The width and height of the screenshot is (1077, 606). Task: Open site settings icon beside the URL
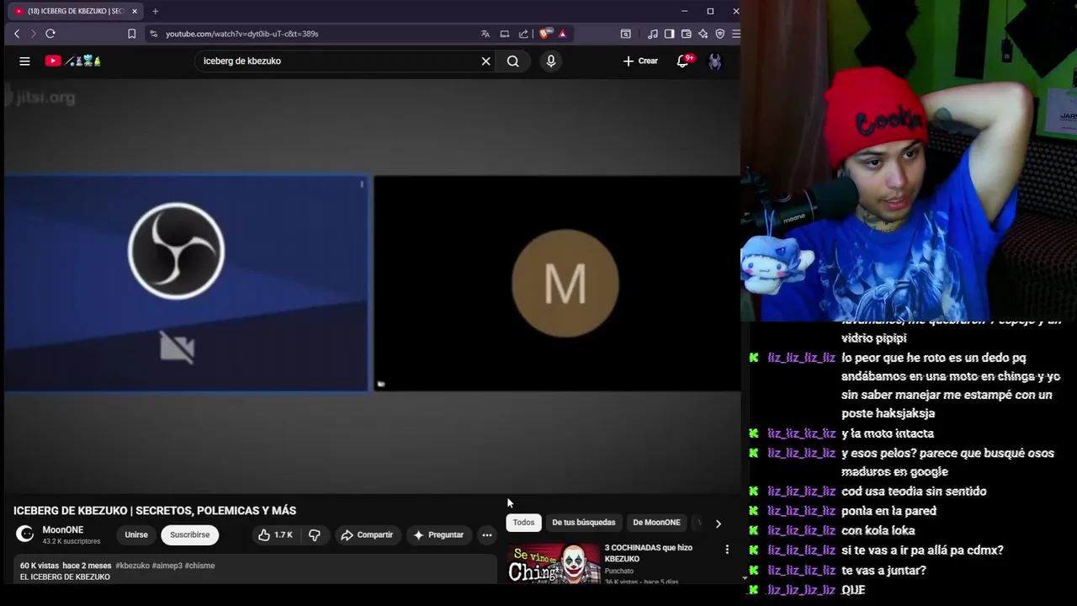(x=153, y=34)
